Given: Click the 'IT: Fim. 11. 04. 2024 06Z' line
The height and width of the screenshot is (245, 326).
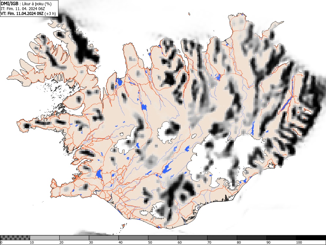Looking at the screenshot, I should click(x=23, y=9).
